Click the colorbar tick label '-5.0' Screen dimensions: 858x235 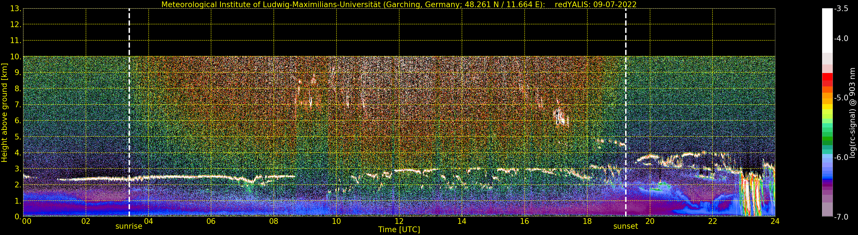(841, 98)
